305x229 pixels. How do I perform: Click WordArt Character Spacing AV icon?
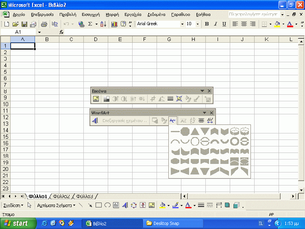pyautogui.click(x=210, y=121)
